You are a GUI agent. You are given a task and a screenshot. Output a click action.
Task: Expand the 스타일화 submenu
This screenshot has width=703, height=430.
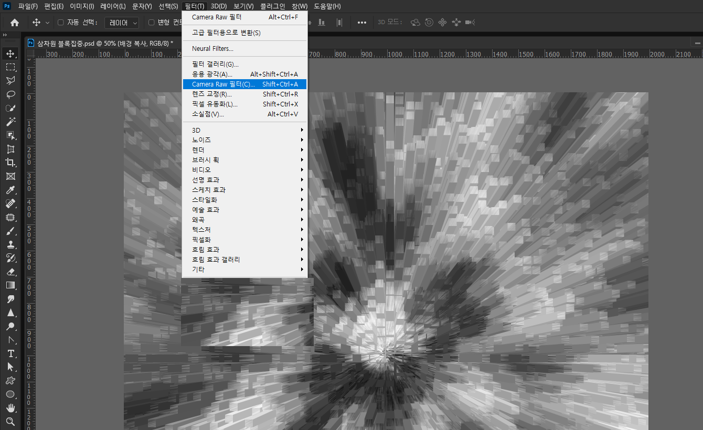[x=244, y=200]
